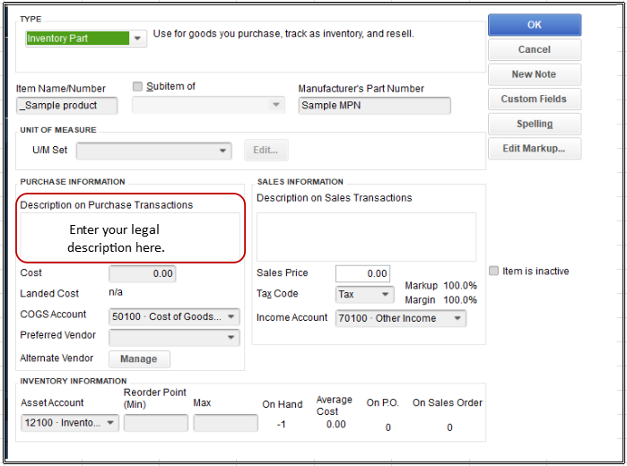
Task: Click the Cancel button
Action: 535,49
